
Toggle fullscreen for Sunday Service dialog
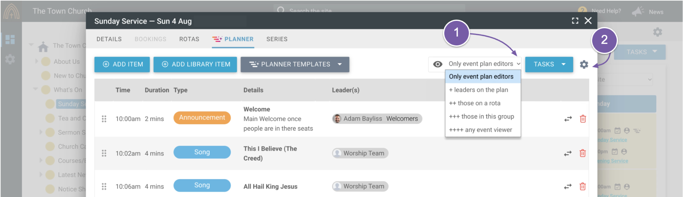coord(575,21)
